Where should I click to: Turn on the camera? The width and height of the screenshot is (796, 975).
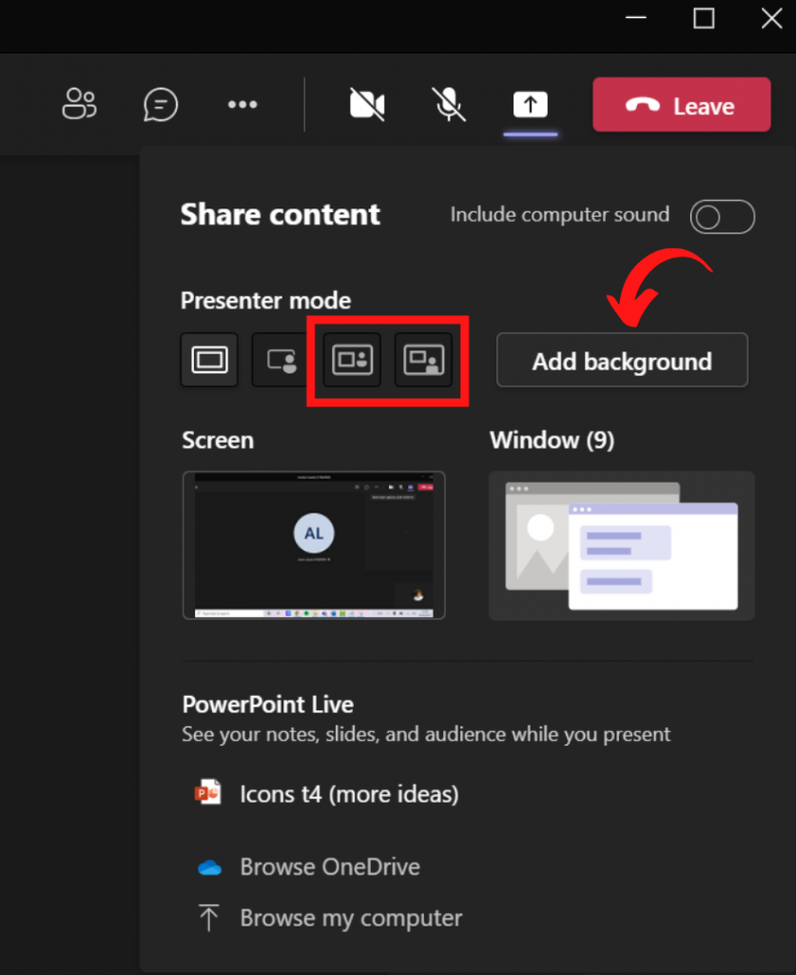pos(368,104)
